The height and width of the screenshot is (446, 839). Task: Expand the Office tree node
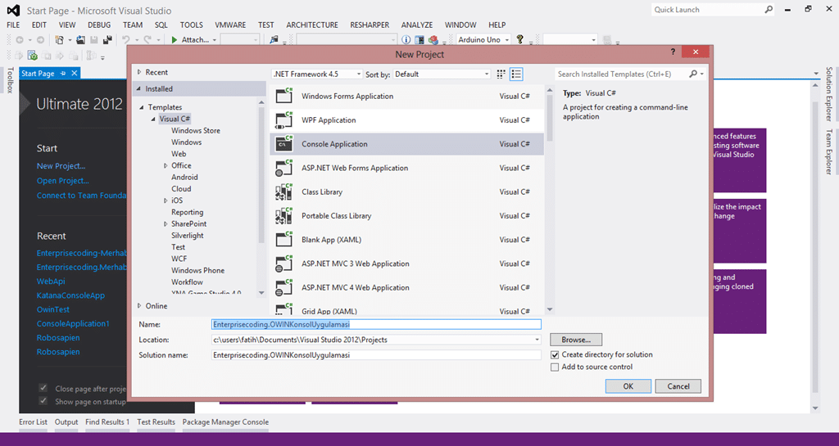click(166, 165)
